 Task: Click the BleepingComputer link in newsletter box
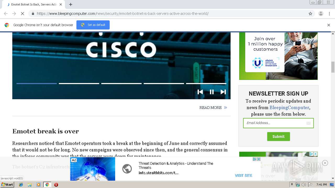point(289,108)
